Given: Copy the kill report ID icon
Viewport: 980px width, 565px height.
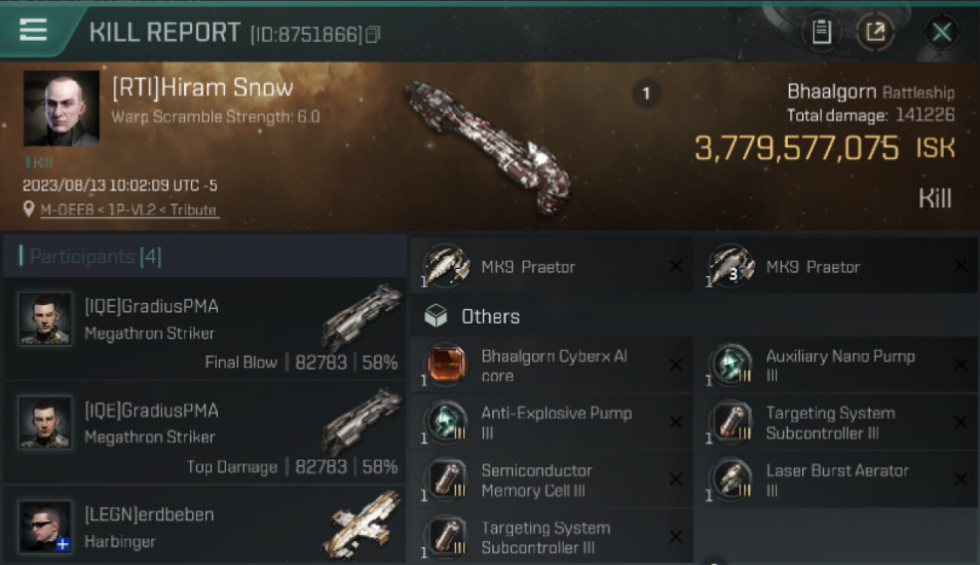Looking at the screenshot, I should click(x=372, y=35).
